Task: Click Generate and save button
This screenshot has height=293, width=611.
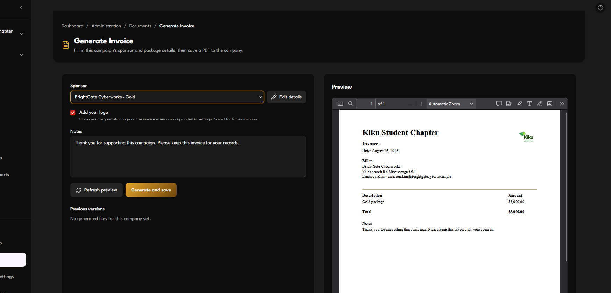Action: pos(151,190)
